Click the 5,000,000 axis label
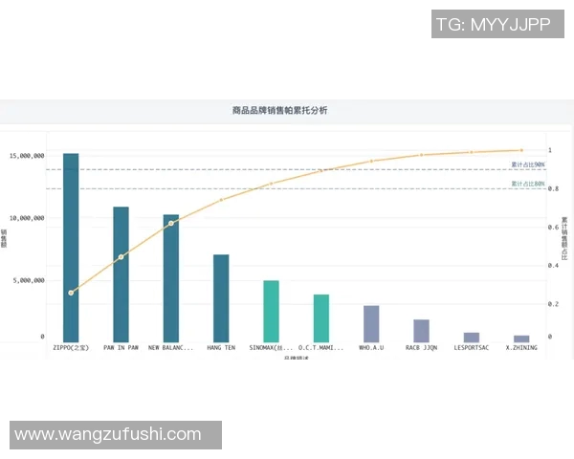Screen dimensions: 574x459 [29, 280]
